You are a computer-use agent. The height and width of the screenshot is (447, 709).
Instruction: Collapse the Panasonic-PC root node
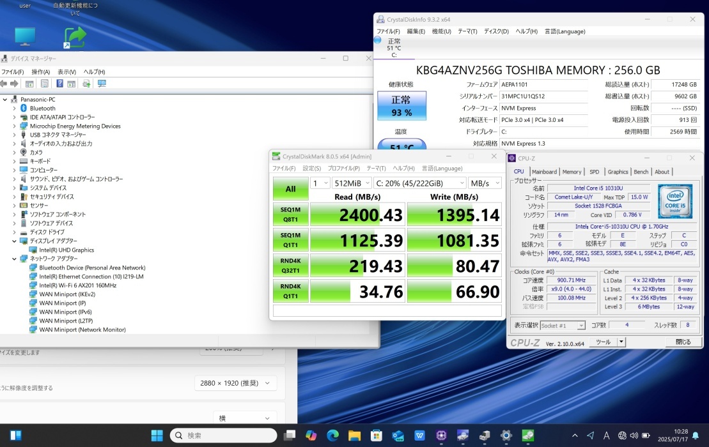coord(4,100)
